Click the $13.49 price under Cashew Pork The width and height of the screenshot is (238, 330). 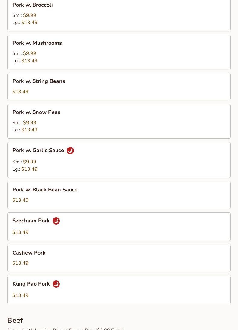pyautogui.click(x=20, y=263)
